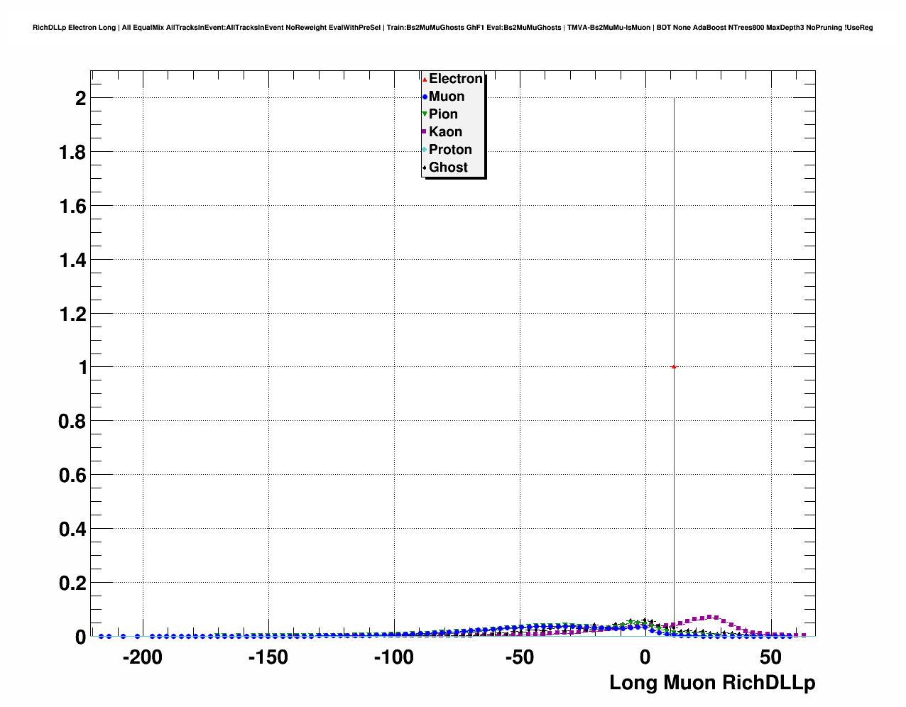Click the y-axis label 1.4

click(x=72, y=261)
